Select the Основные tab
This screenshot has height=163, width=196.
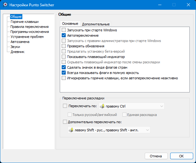point(70,24)
